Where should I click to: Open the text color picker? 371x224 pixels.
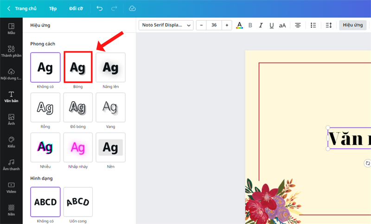pos(239,25)
